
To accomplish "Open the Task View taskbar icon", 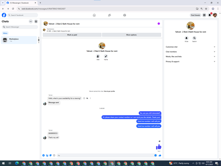I will pos(10,163).
